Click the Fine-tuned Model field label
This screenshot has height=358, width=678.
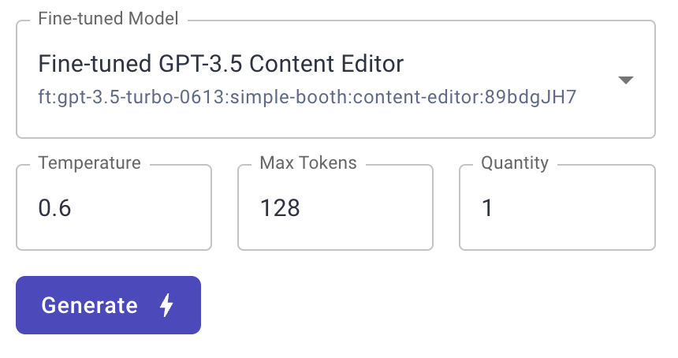[108, 18]
